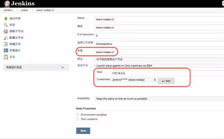Click the 标签 label input field
This screenshot has height=139, width=224.
point(159,52)
